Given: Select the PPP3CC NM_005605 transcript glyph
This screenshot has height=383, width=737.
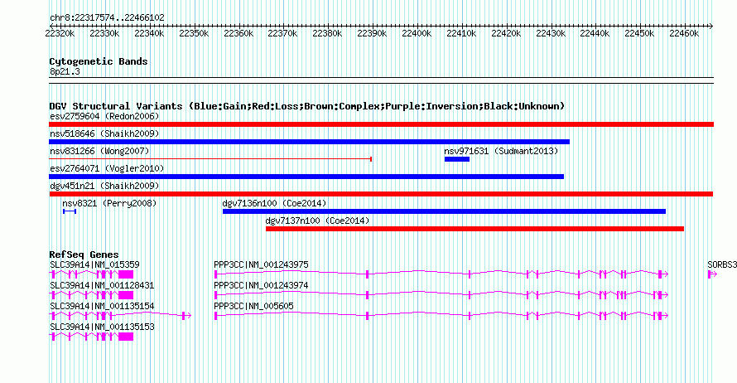Looking at the screenshot, I should tap(441, 316).
